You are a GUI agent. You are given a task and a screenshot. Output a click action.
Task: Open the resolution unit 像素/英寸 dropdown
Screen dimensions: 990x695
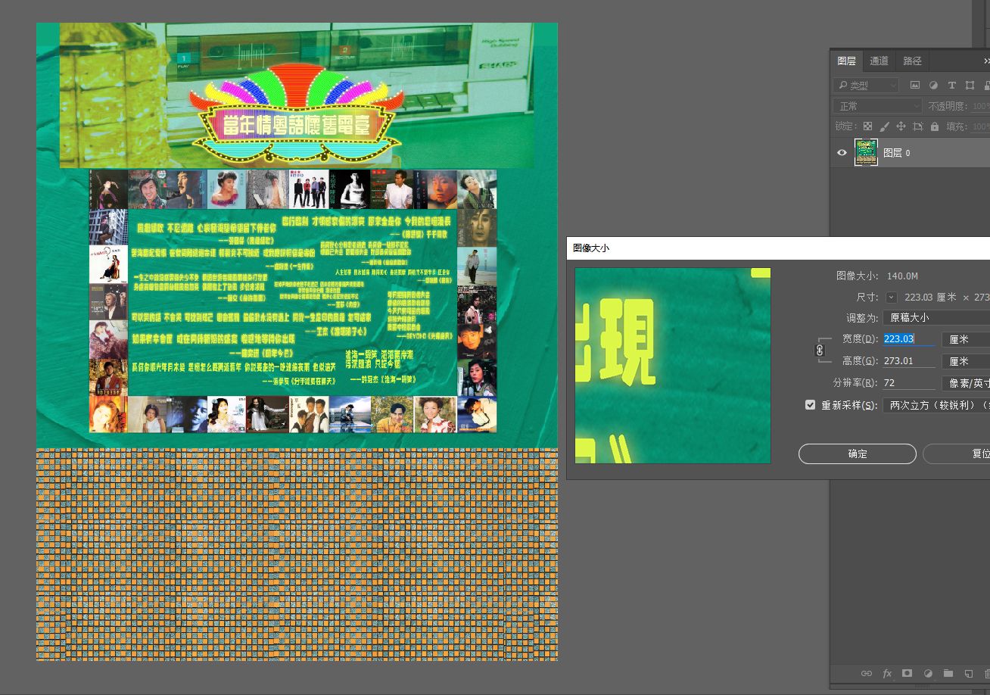966,383
